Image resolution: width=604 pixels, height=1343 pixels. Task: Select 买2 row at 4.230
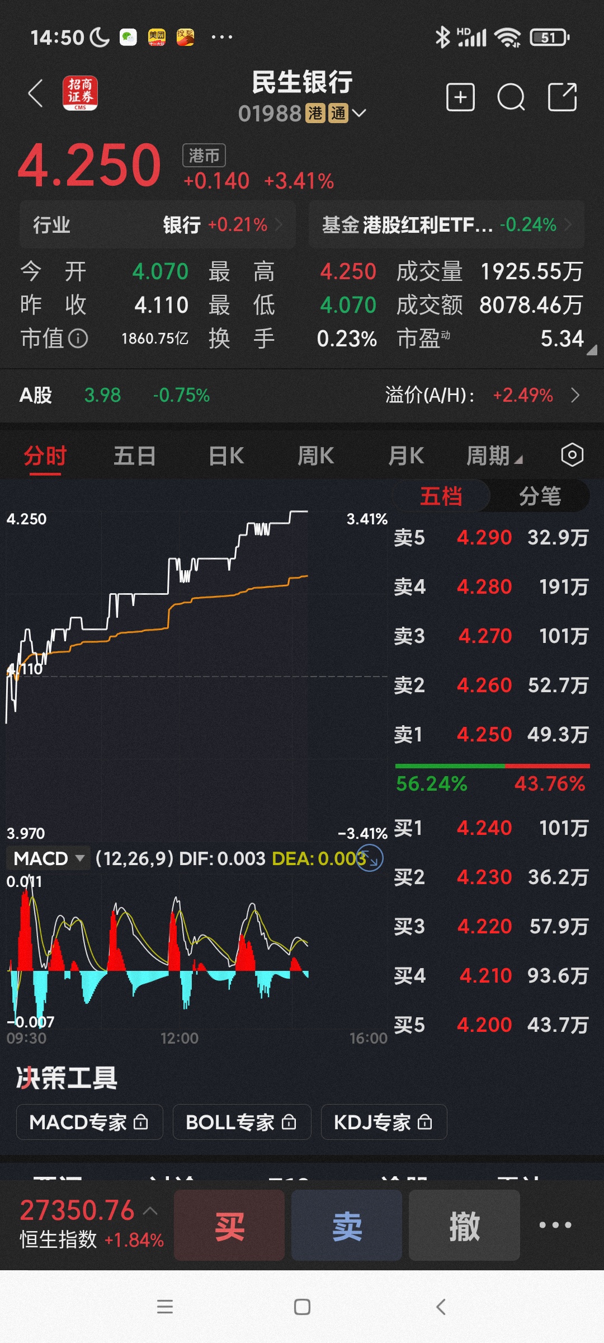tap(491, 877)
